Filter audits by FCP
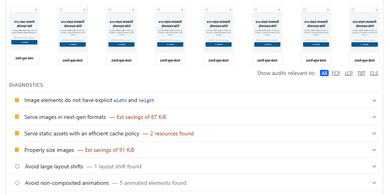This screenshot has height=195, width=390. click(336, 73)
